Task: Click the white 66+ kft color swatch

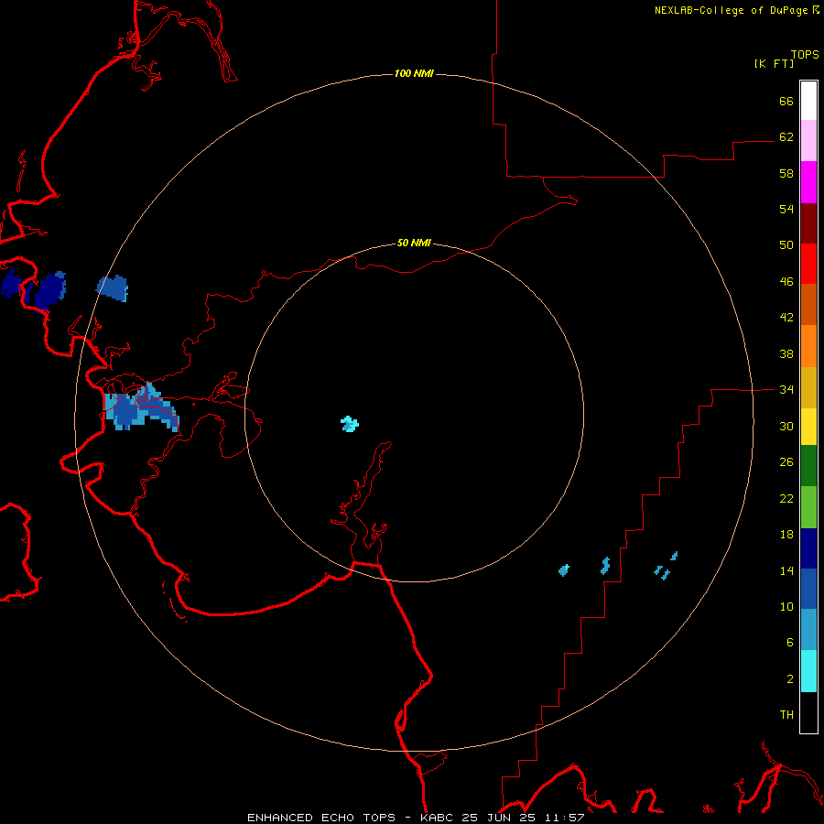Action: (808, 101)
